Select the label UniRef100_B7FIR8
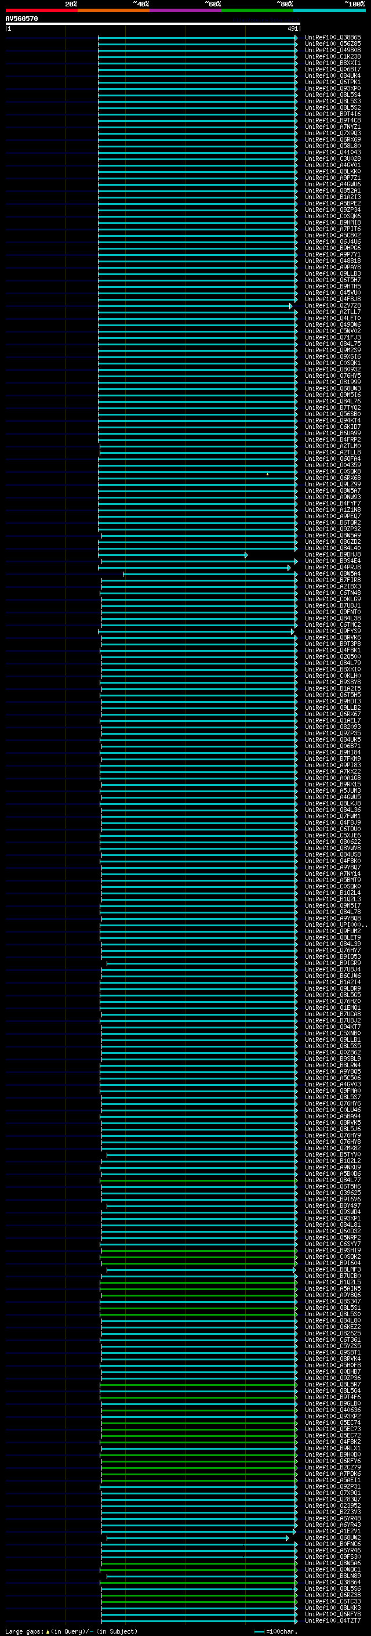This screenshot has height=1636, width=371. click(333, 580)
